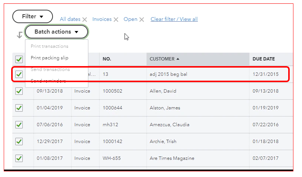Click Invoice type in Archie, Trish row
The height and width of the screenshot is (177, 302).
pyautogui.click(x=82, y=142)
